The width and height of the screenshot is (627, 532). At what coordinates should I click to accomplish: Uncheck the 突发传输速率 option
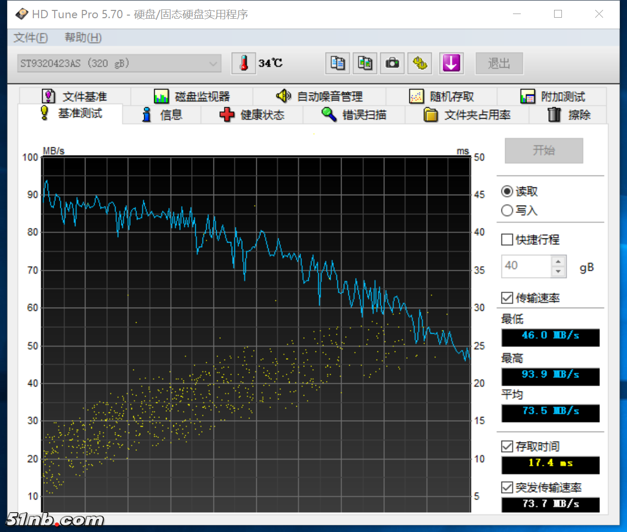tap(507, 487)
